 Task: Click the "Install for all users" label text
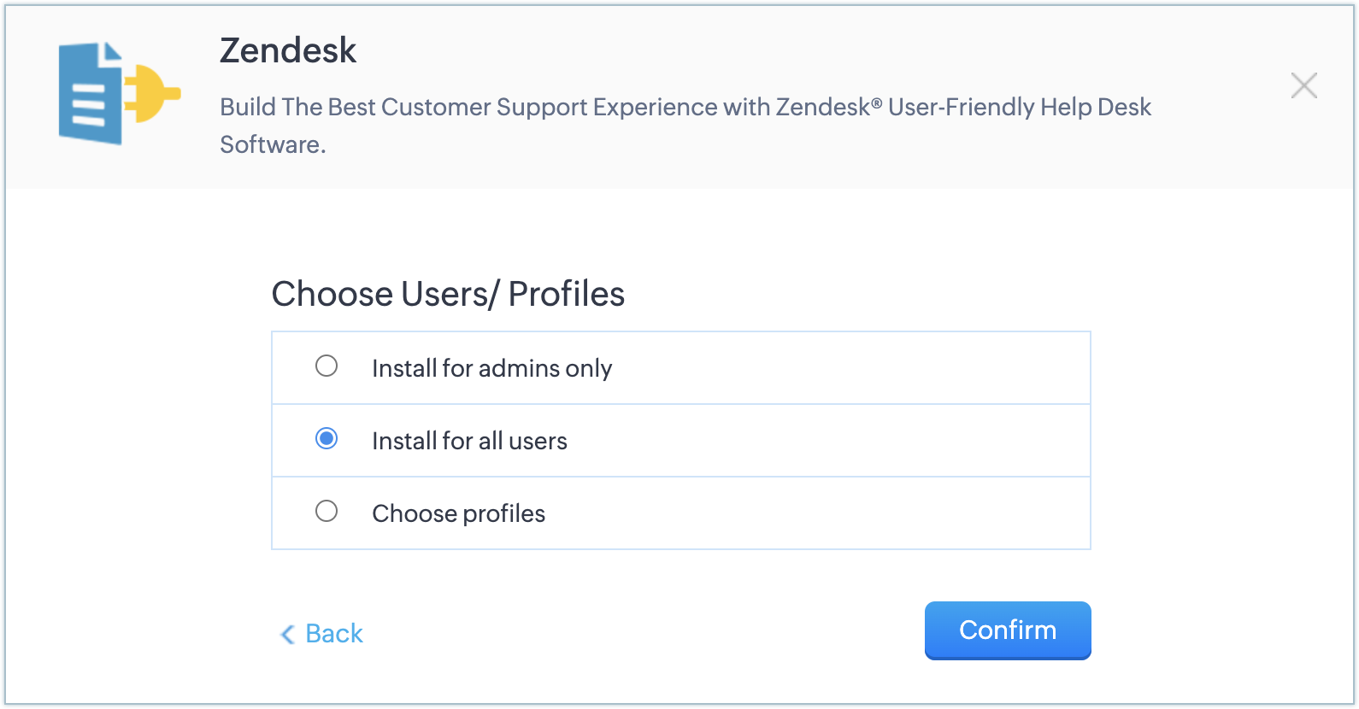click(x=469, y=441)
